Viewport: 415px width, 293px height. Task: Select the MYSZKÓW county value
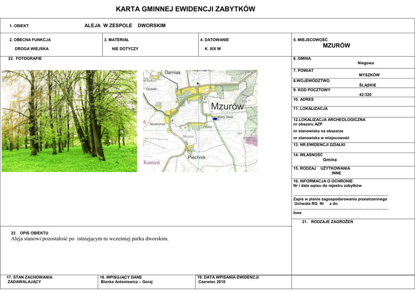tap(369, 75)
